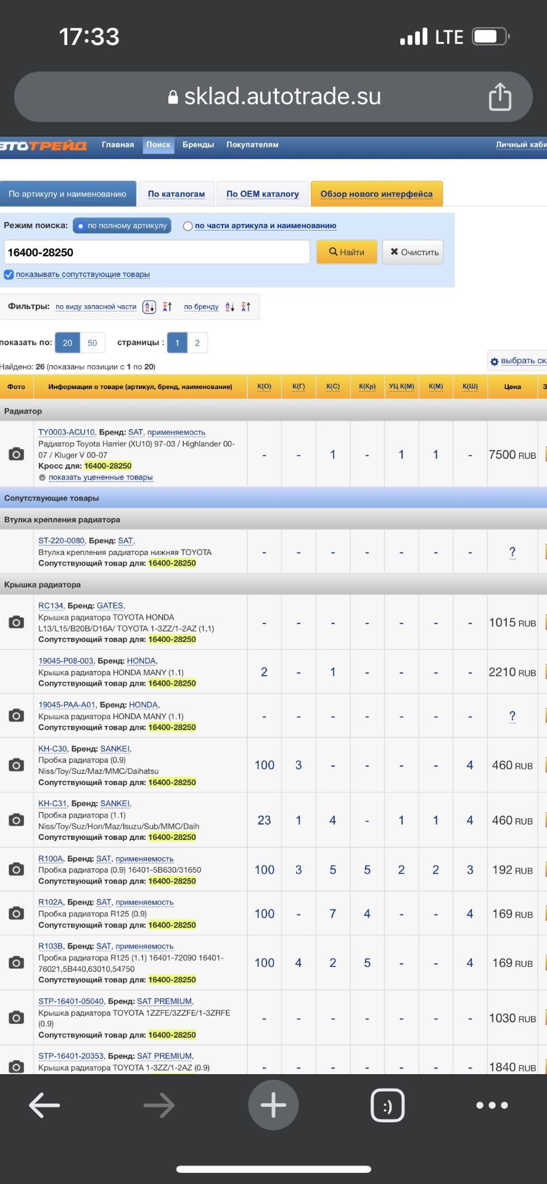Sort brand filter Z to A

point(246,307)
